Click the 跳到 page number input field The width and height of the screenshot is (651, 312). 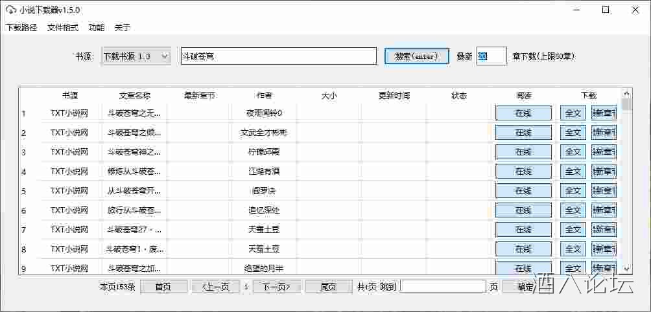[442, 287]
